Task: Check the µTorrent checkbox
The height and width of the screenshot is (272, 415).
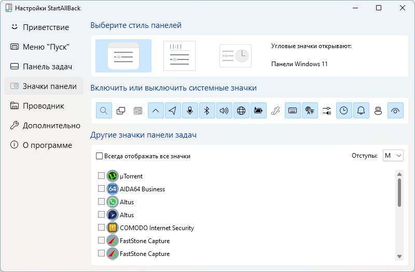Action: [101, 175]
